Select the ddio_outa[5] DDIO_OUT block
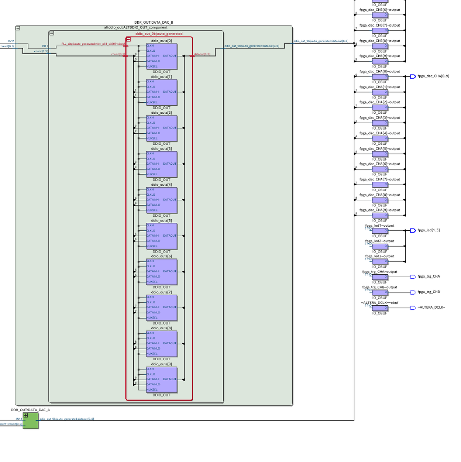 162,236
